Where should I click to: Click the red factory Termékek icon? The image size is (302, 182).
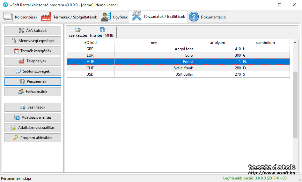[x=46, y=17]
